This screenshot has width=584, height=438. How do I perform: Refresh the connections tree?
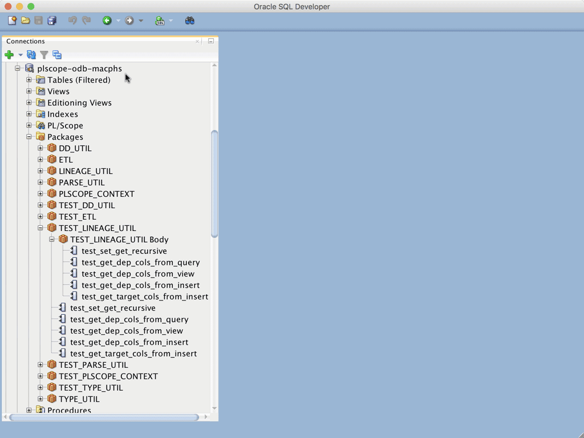tap(31, 55)
